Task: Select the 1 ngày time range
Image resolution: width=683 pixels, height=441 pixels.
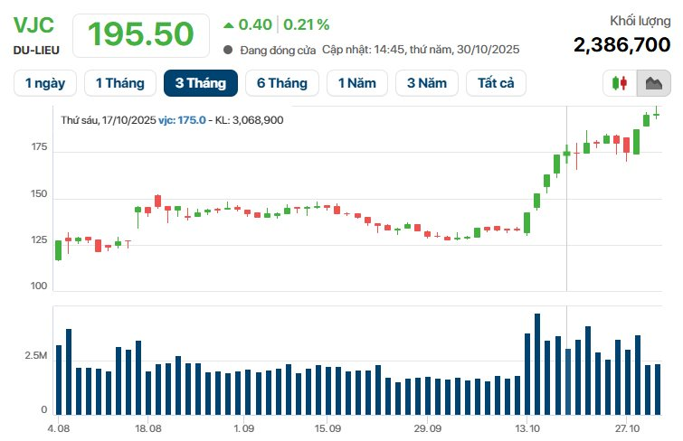Action: [45, 83]
